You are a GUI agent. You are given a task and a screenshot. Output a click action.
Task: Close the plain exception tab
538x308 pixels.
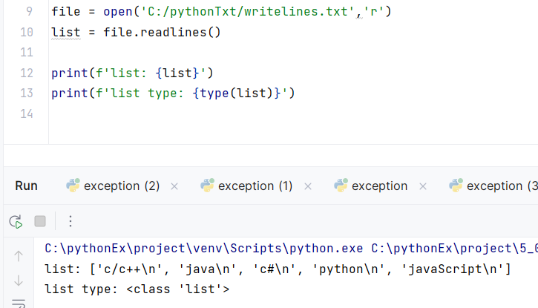(423, 186)
